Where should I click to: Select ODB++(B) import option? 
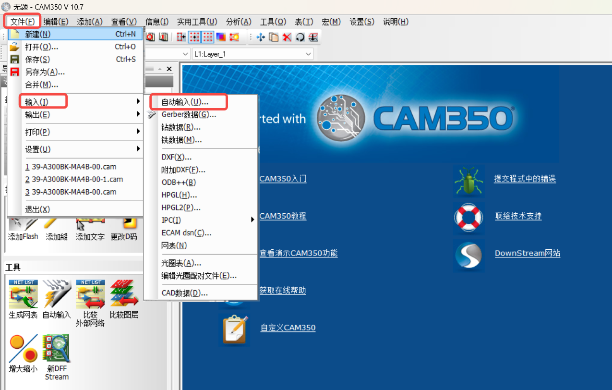pos(201,183)
